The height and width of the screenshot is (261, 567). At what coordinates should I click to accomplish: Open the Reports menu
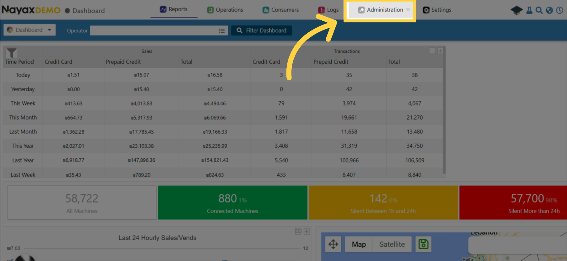(174, 9)
